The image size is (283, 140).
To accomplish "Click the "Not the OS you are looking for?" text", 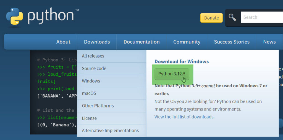I will click(x=185, y=101).
